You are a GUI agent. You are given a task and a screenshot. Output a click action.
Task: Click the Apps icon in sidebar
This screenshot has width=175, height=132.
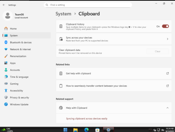coord(6,63)
